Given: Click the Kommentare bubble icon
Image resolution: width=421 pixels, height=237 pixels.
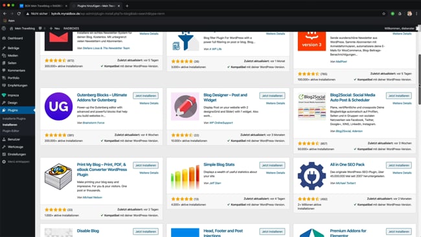Looking at the screenshot, I should tap(4, 71).
